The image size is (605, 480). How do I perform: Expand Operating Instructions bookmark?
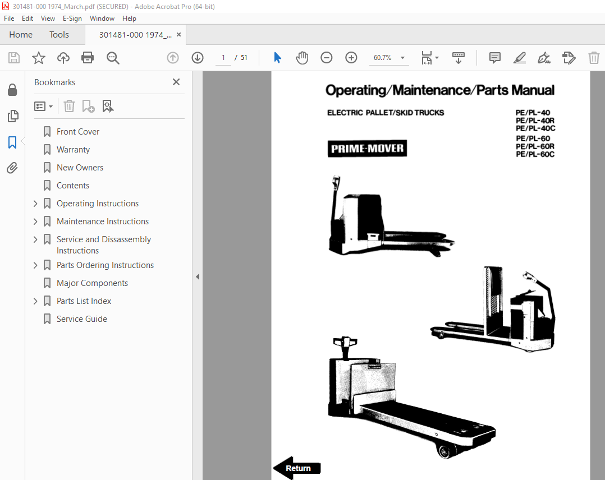point(35,204)
